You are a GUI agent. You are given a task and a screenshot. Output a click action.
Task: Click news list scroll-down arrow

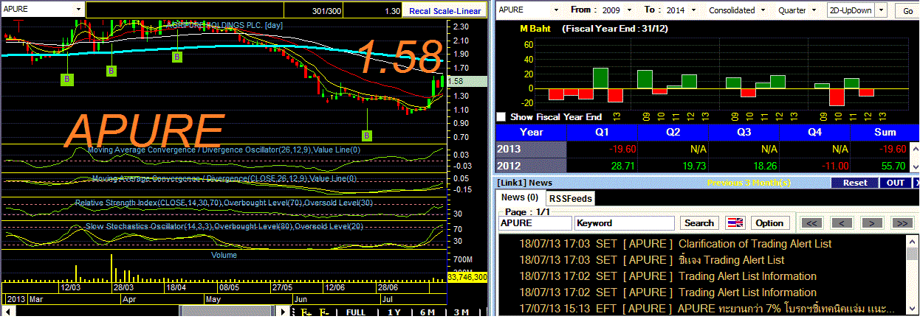pos(912,308)
